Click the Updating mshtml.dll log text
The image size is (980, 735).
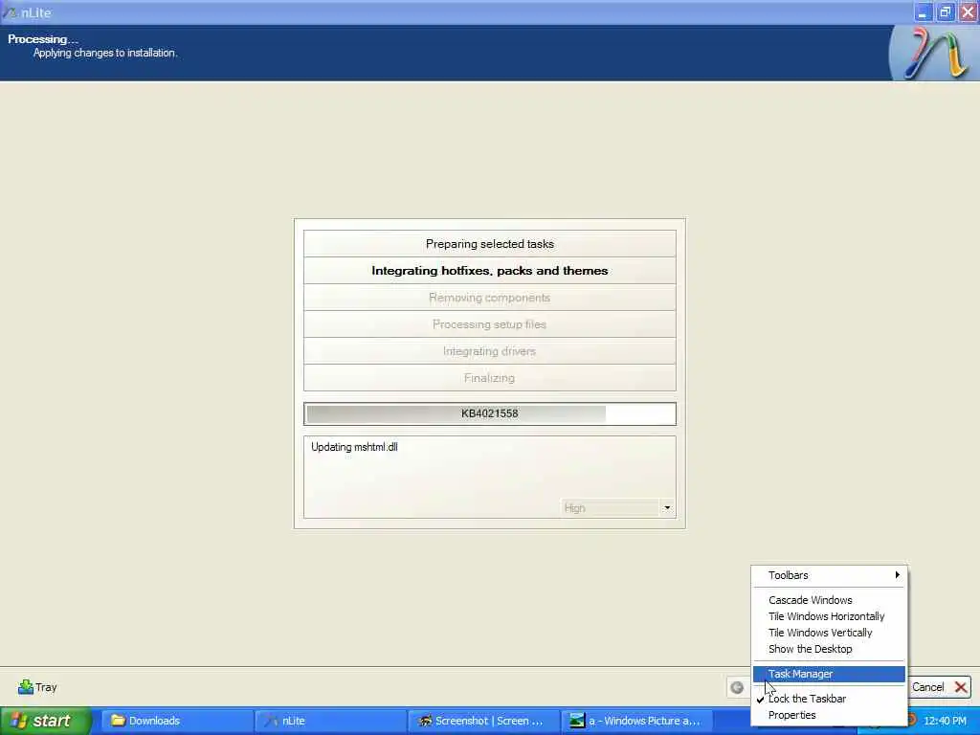(354, 447)
